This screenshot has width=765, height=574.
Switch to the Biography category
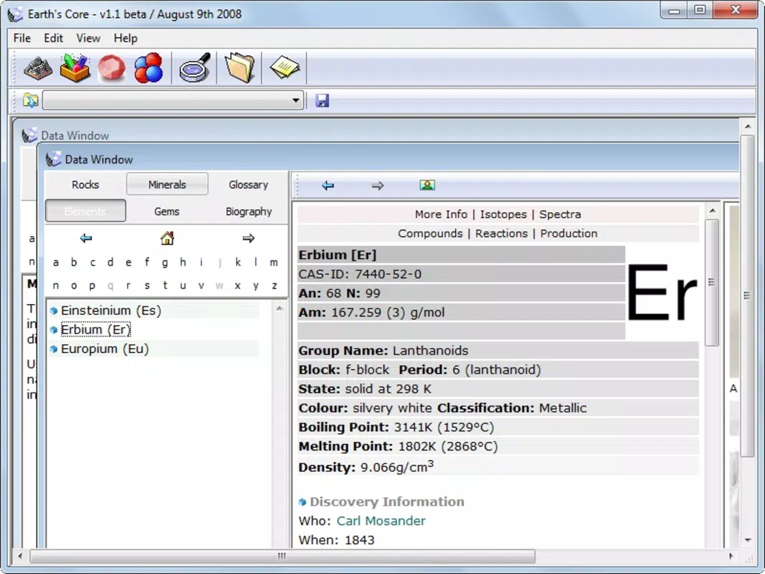point(248,212)
